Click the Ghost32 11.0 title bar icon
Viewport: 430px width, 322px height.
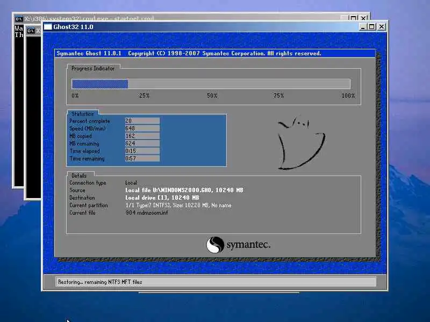[x=48, y=27]
